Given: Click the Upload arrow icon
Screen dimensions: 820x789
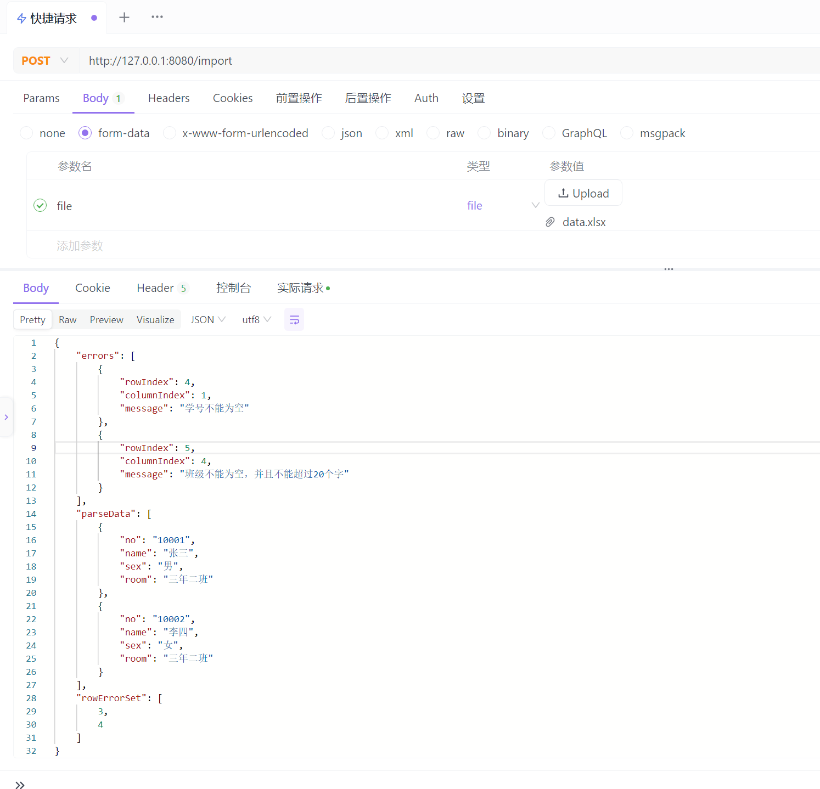Looking at the screenshot, I should [x=563, y=193].
